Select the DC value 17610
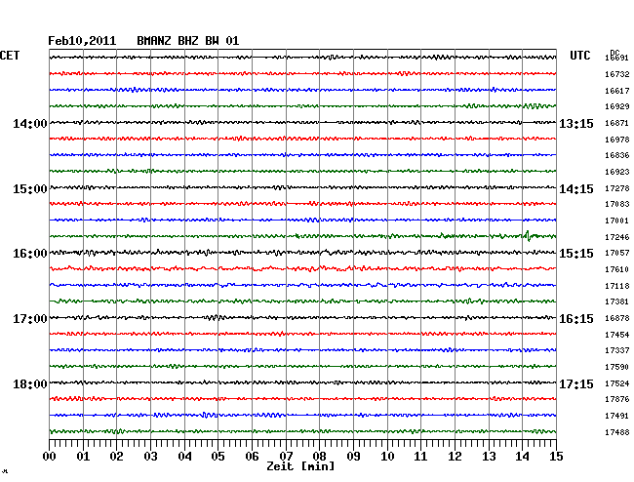This screenshot has width=634, height=482. point(617,269)
